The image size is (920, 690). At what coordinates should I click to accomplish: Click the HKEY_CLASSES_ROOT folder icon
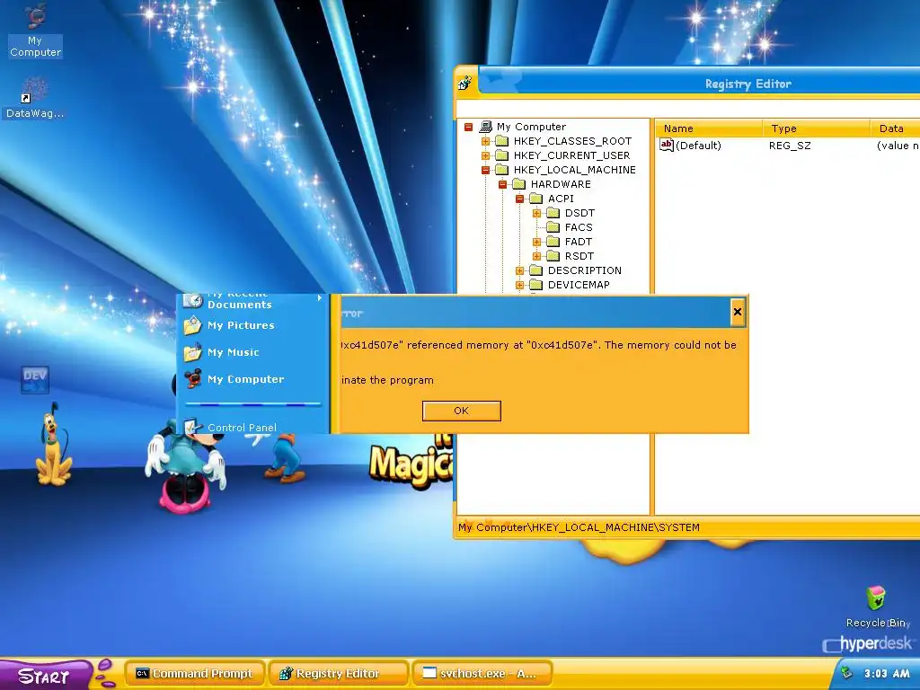[x=501, y=141]
